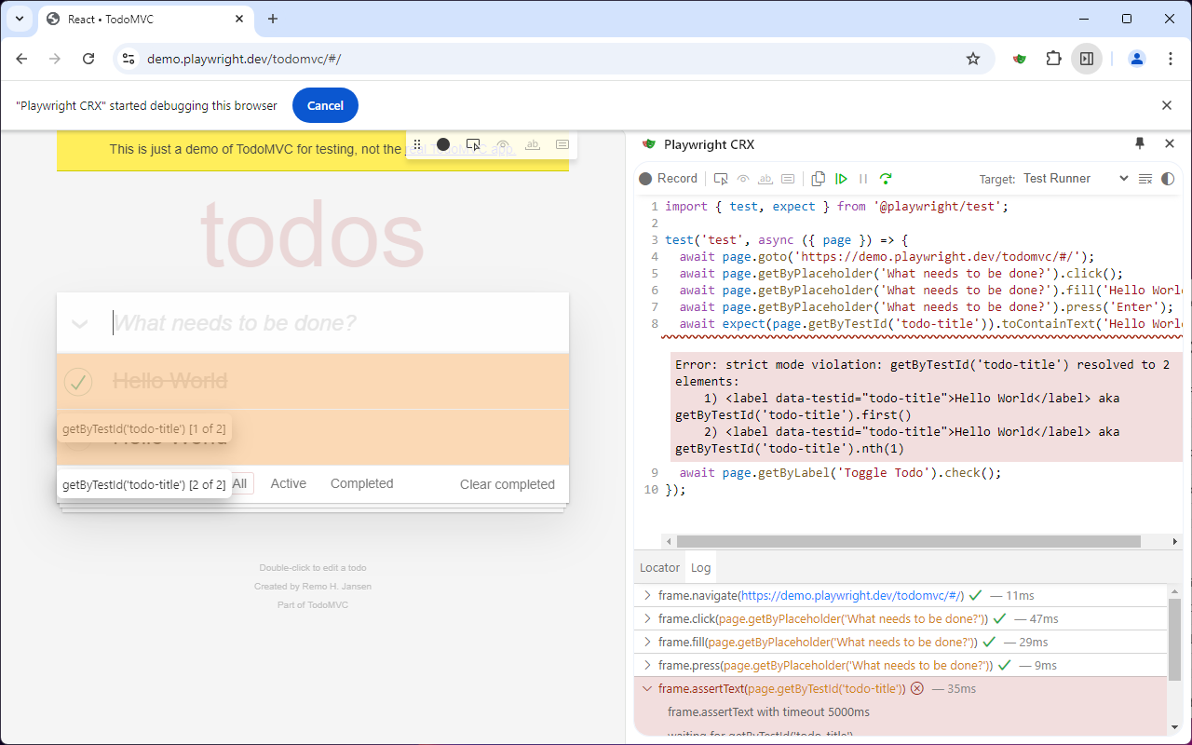Activate Pick locator in Playwright CRX toolbar

pyautogui.click(x=721, y=179)
